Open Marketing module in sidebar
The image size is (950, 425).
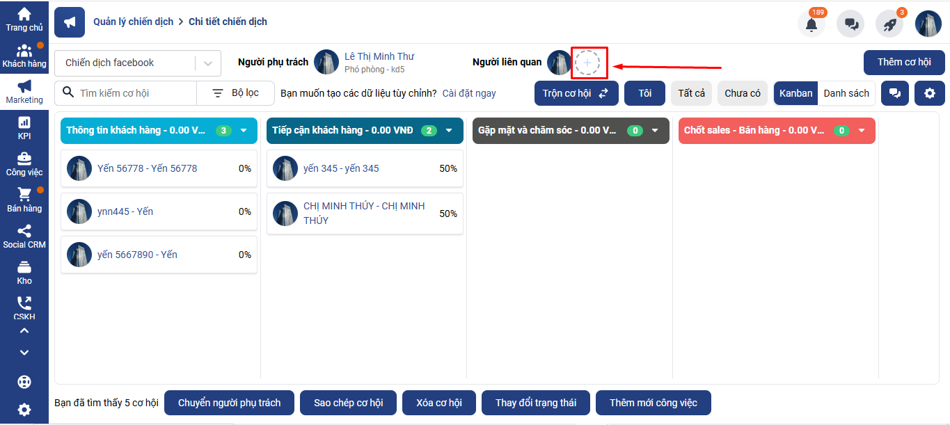24,91
